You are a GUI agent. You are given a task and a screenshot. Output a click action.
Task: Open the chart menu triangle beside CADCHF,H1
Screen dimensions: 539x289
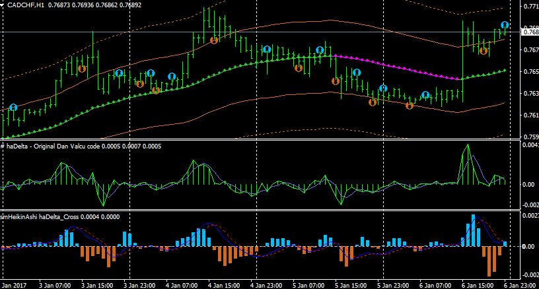tap(3, 5)
